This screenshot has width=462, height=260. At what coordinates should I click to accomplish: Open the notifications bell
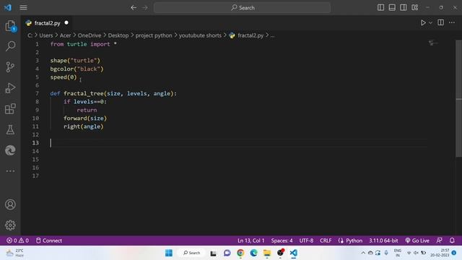(452, 240)
